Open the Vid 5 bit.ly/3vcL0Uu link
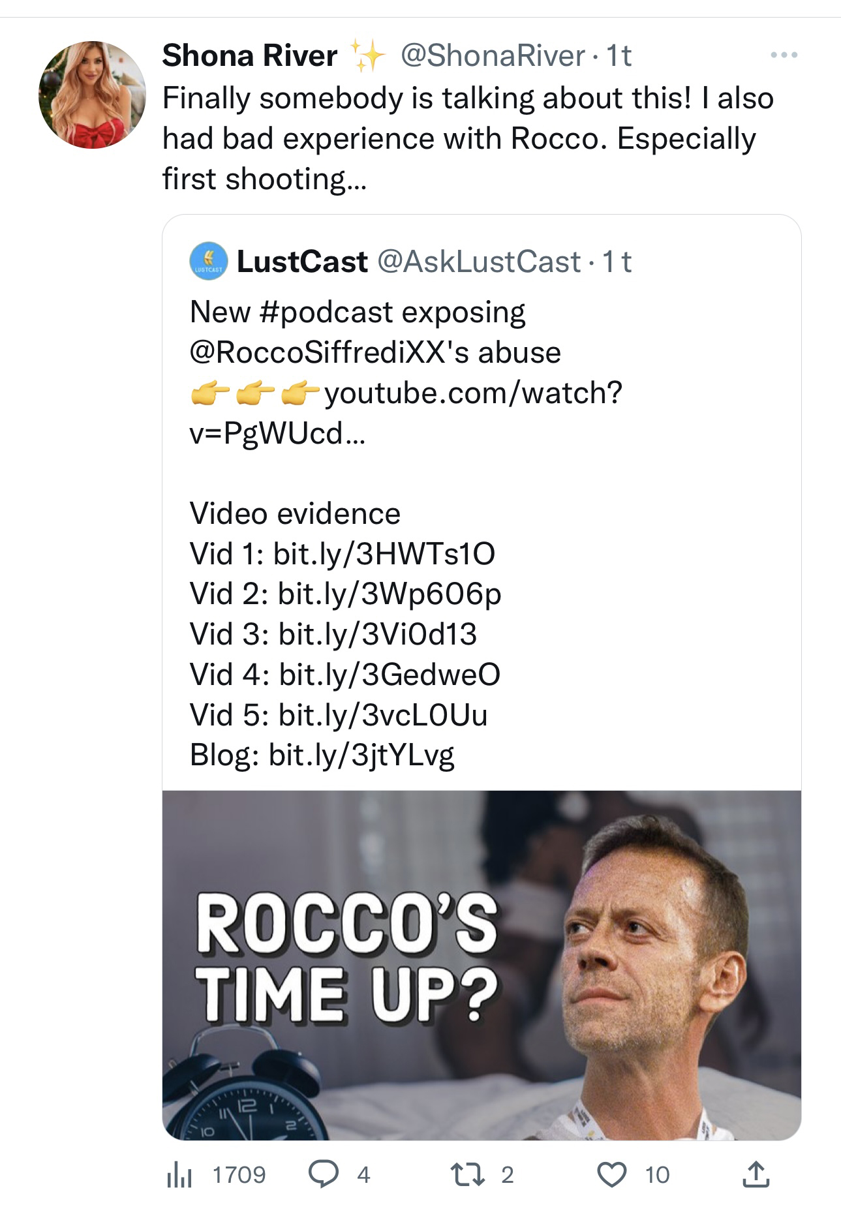Screen dimensions: 841x1205 (x=382, y=715)
